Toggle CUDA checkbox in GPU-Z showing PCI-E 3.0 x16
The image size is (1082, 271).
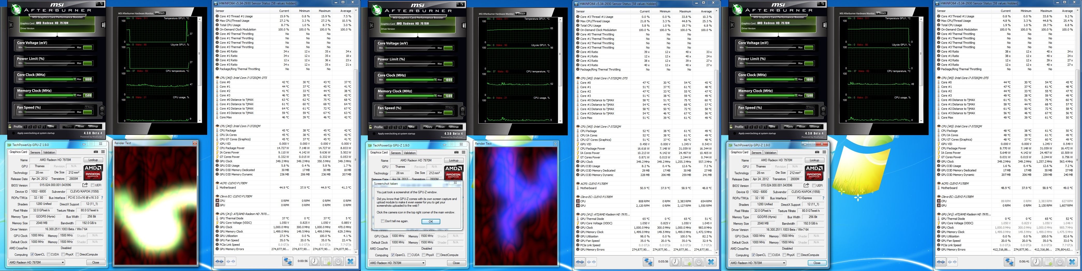[49, 254]
